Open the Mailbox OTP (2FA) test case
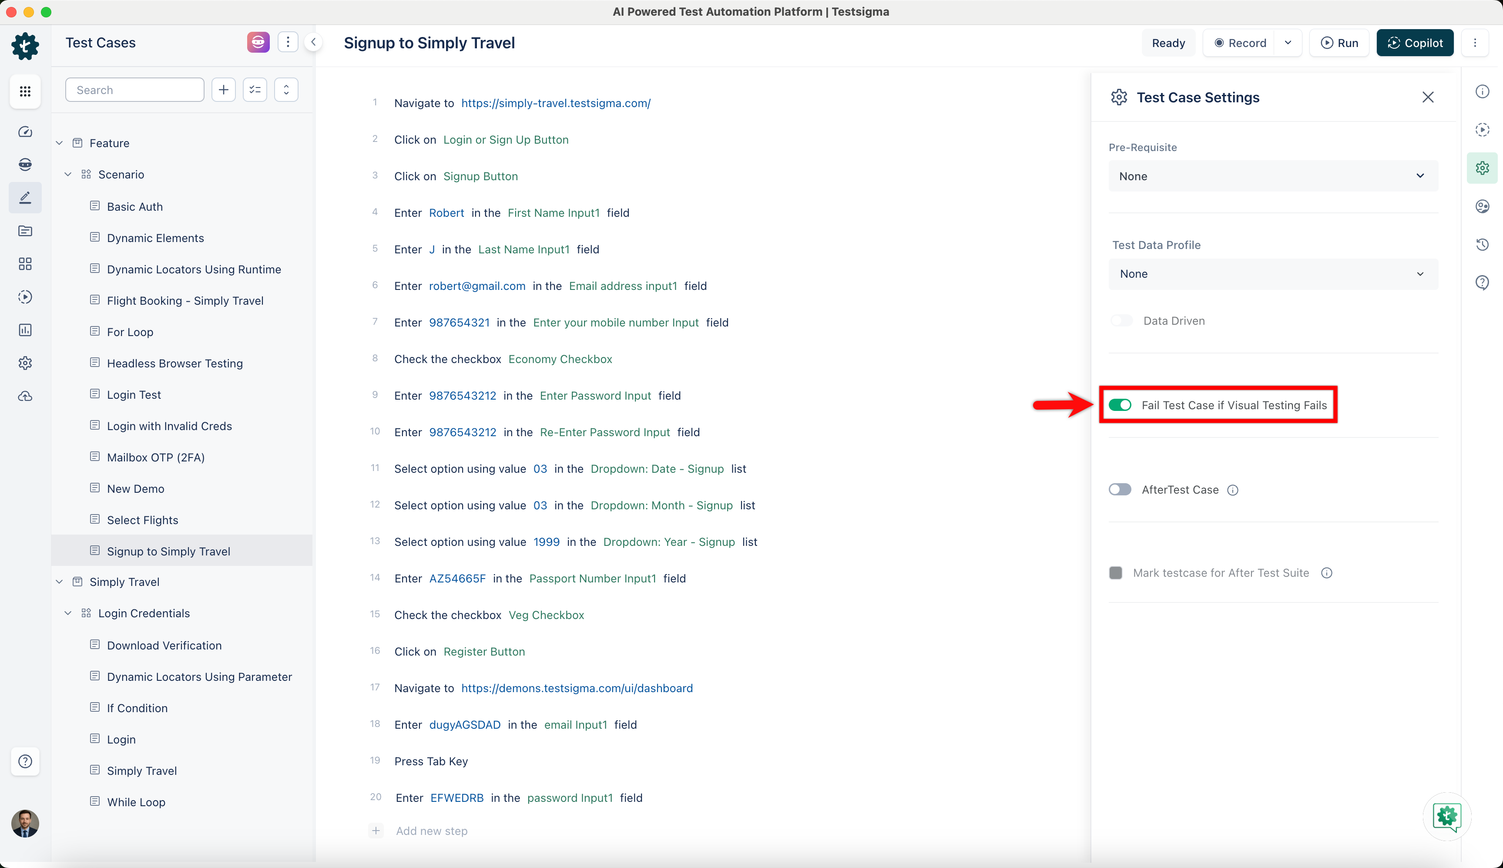Viewport: 1503px width, 868px height. tap(155, 457)
